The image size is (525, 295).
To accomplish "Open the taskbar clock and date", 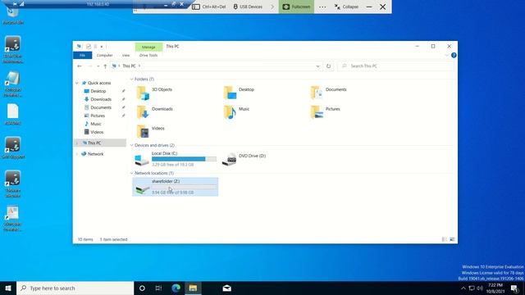I will (x=495, y=288).
